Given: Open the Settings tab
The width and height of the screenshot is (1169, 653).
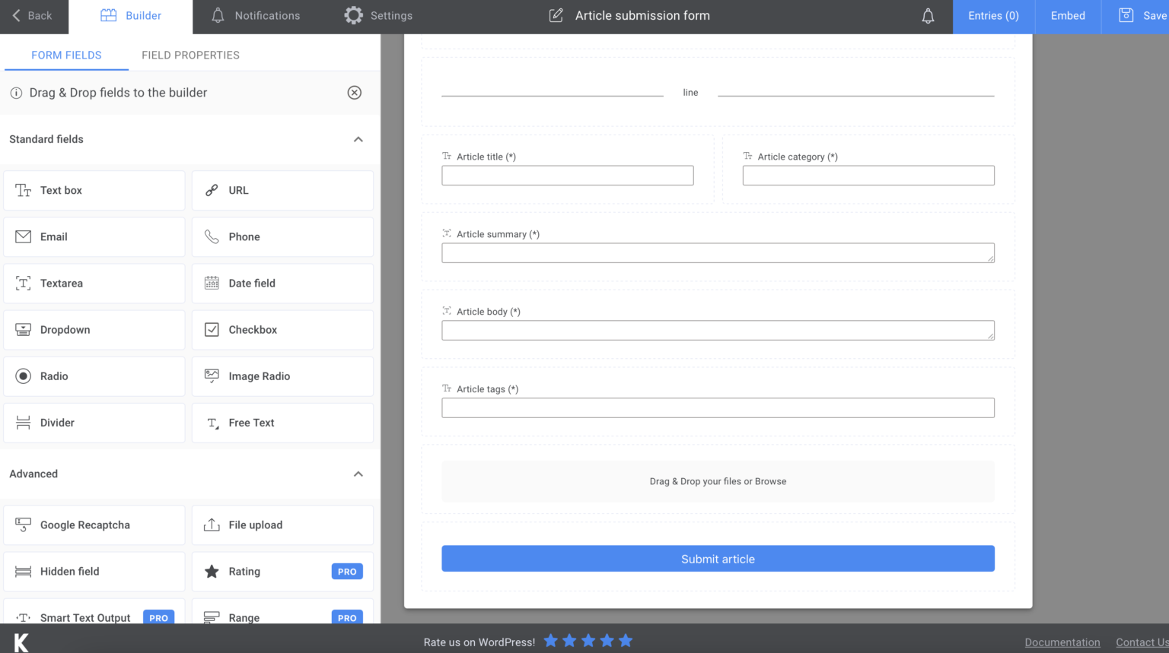Looking at the screenshot, I should point(378,15).
